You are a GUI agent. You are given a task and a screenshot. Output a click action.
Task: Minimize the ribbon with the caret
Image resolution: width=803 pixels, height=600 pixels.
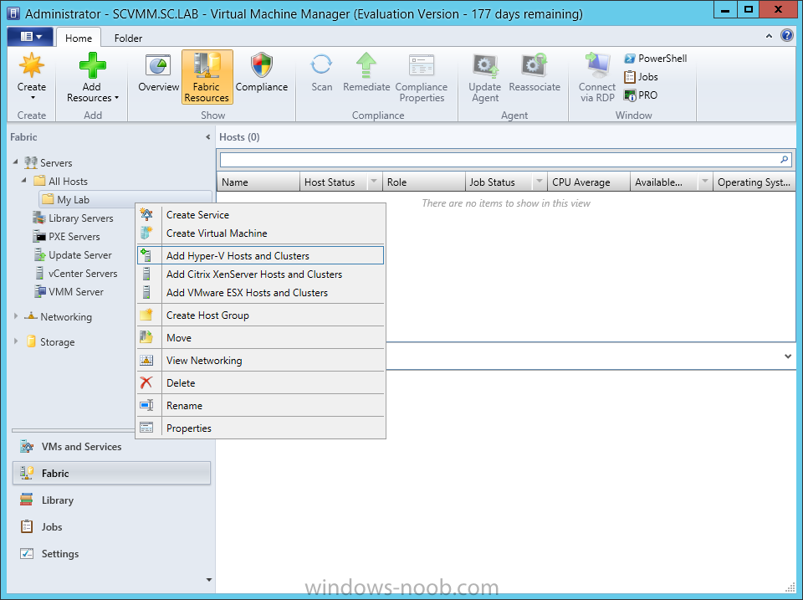770,36
